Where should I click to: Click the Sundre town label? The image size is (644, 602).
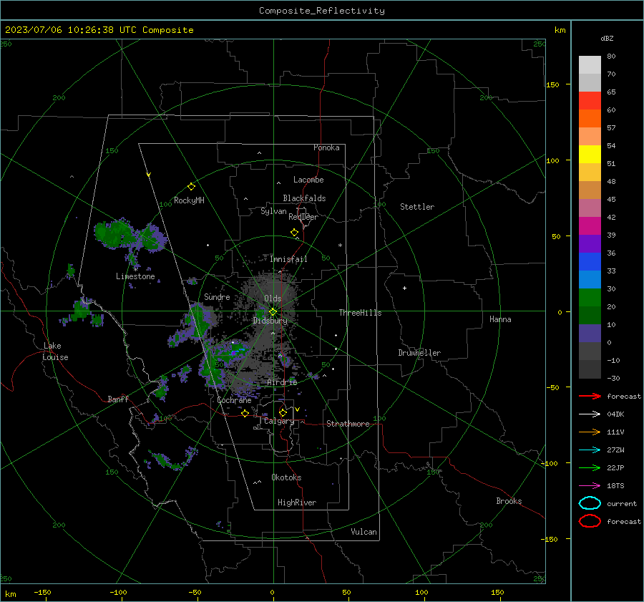pos(217,296)
